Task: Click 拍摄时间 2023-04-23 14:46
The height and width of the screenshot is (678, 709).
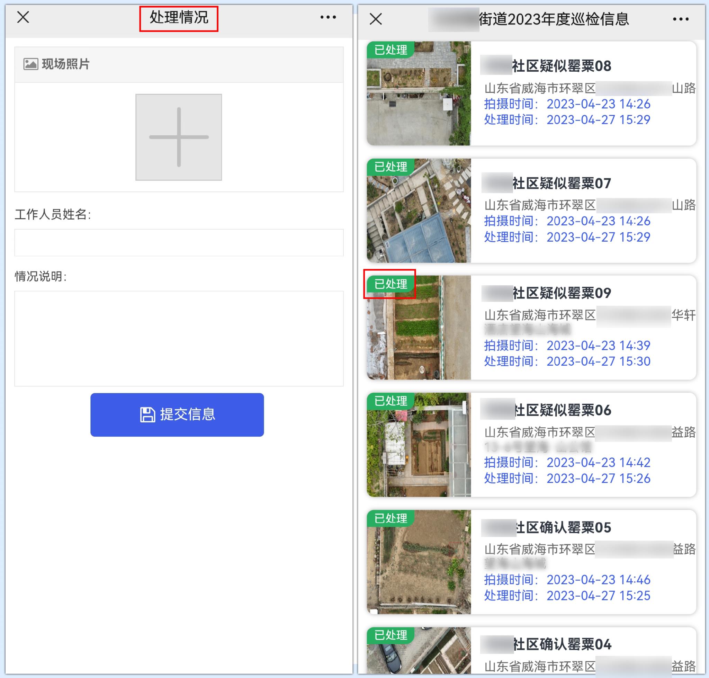Action: click(567, 579)
